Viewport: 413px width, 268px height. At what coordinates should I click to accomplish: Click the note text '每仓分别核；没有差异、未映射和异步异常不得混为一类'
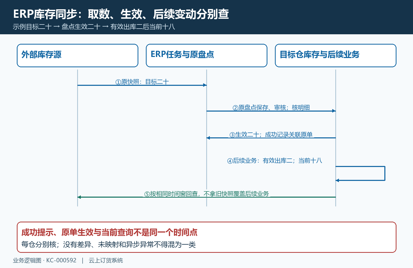coord(108,244)
